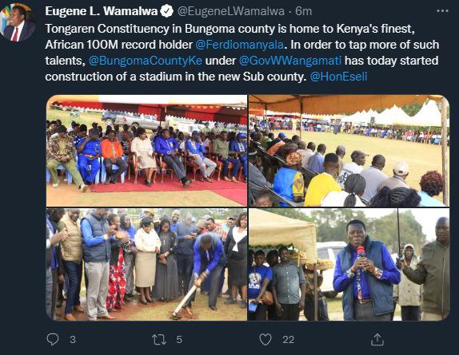Like the tweet with the heart icon
The height and width of the screenshot is (355, 459).
point(265,340)
